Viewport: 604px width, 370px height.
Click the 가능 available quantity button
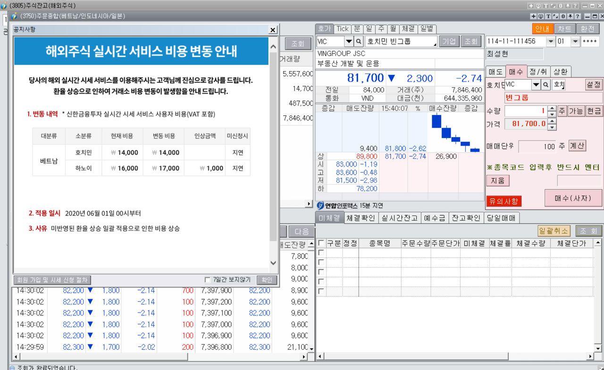point(576,111)
